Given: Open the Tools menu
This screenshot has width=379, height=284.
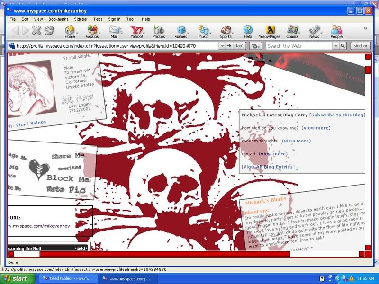Looking at the screenshot, I should [x=131, y=19].
